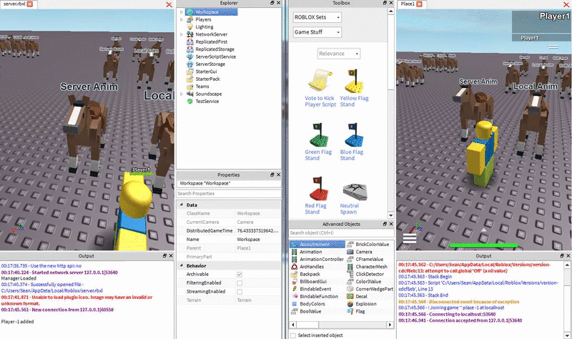The width and height of the screenshot is (572, 339).
Task: Toggle the Archivable checkbox
Action: point(240,275)
